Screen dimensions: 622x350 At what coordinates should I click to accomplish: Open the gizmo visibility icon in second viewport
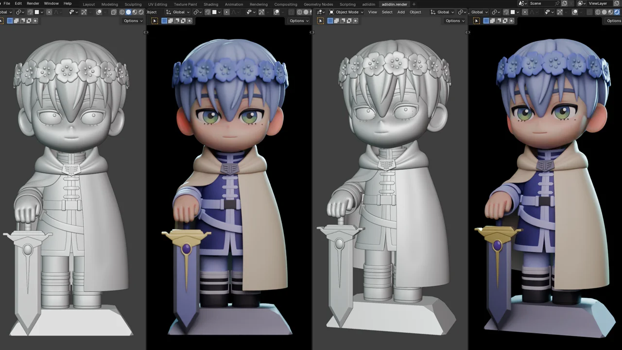pos(262,12)
